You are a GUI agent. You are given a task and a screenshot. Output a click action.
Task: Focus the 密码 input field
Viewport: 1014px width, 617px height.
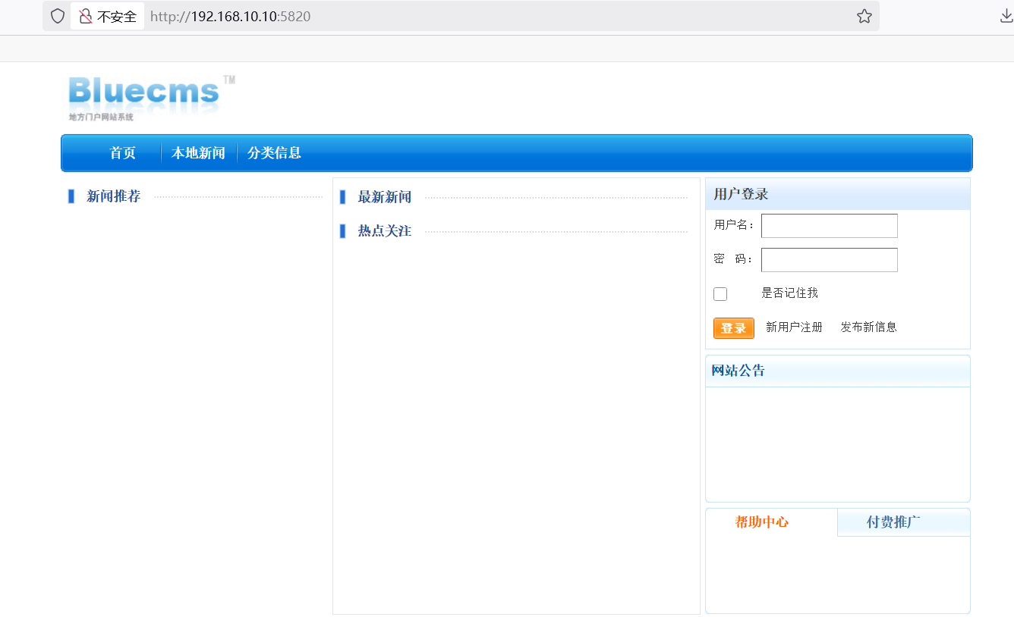829,260
